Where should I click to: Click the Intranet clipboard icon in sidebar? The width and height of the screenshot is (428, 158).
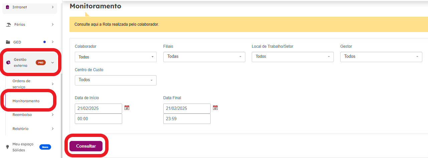(x=8, y=7)
